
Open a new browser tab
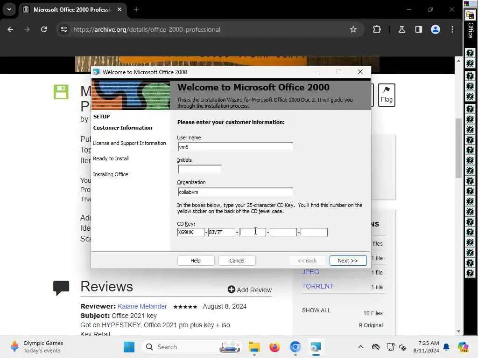pyautogui.click(x=136, y=9)
